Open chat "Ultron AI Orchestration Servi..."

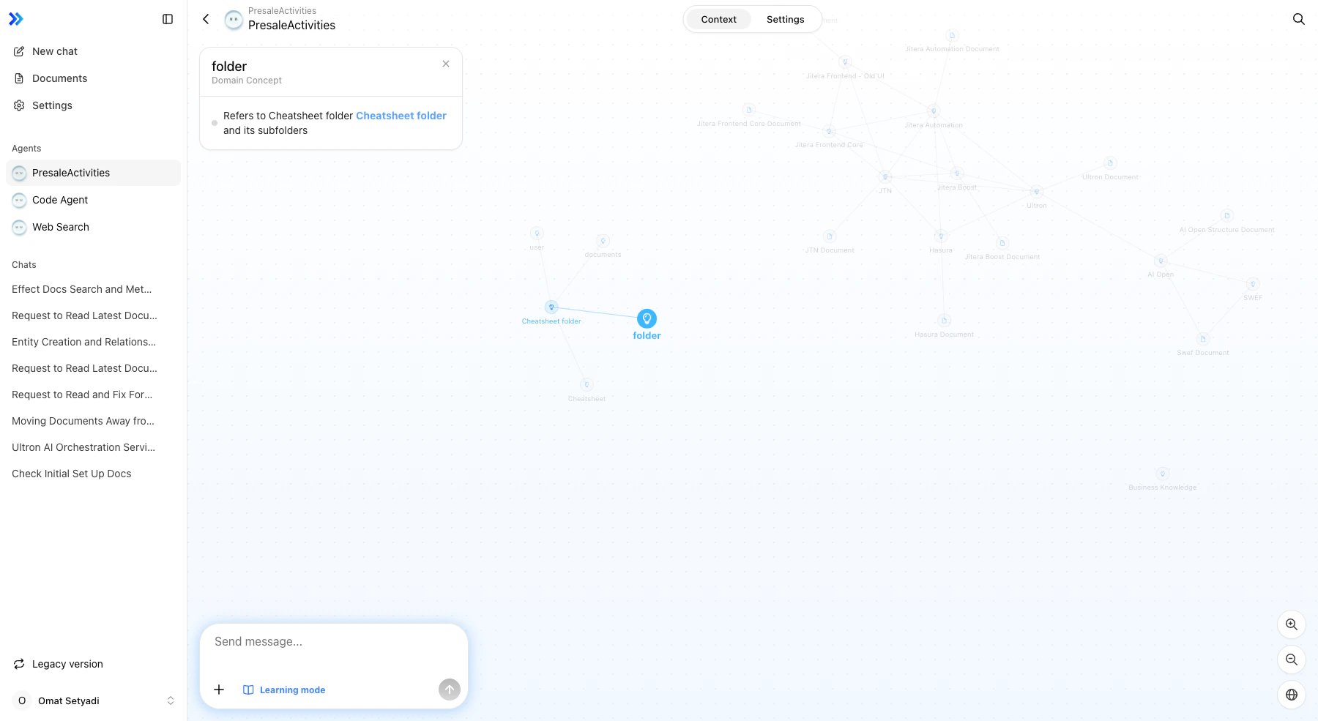coord(94,447)
